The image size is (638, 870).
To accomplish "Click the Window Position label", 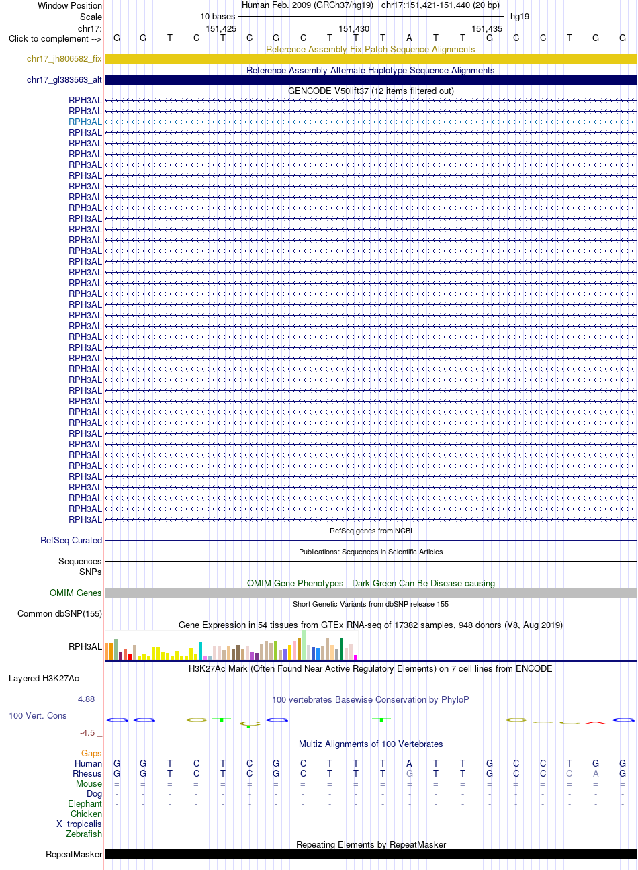I will (70, 5).
